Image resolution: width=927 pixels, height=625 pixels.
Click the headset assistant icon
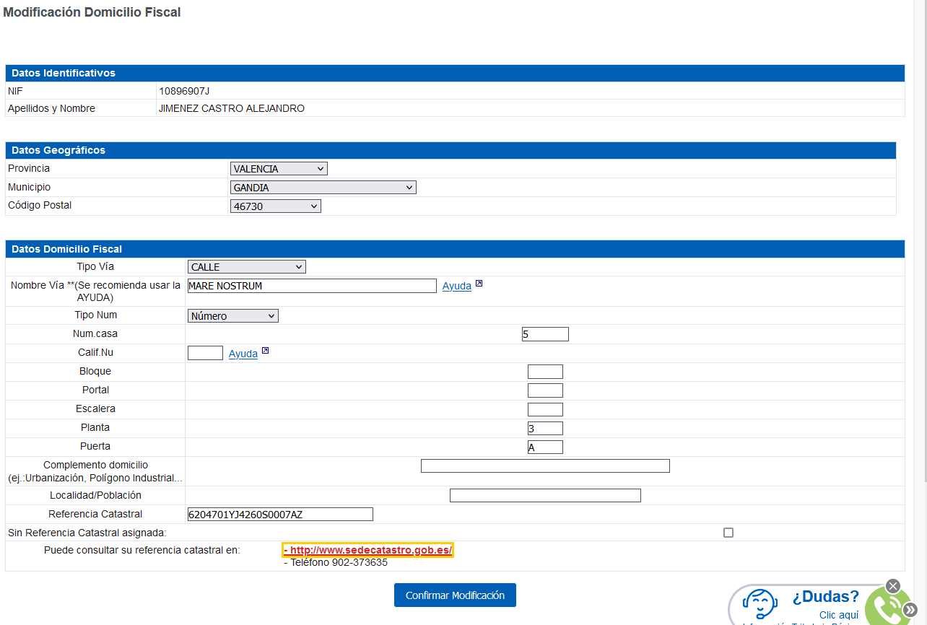(759, 606)
